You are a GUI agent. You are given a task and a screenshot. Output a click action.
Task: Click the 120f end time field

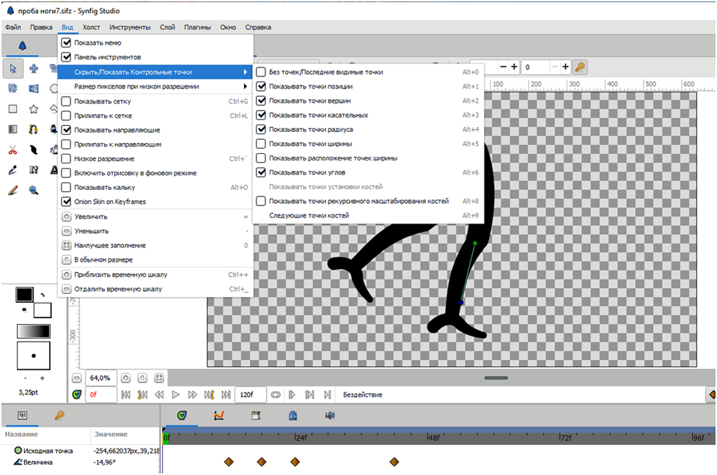[250, 394]
